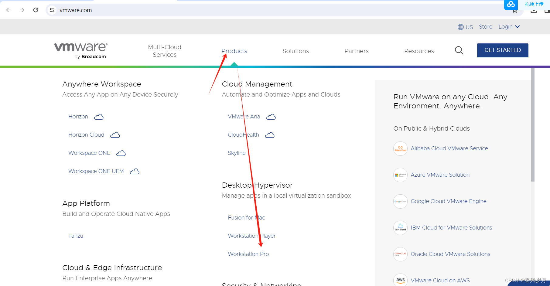Click the IBM Cloud logo icon
Screen dimensions: 550x286
[x=400, y=228]
